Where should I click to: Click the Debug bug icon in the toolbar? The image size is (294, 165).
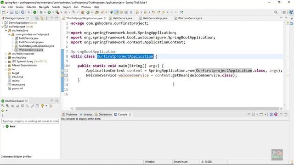pyautogui.click(x=41, y=12)
